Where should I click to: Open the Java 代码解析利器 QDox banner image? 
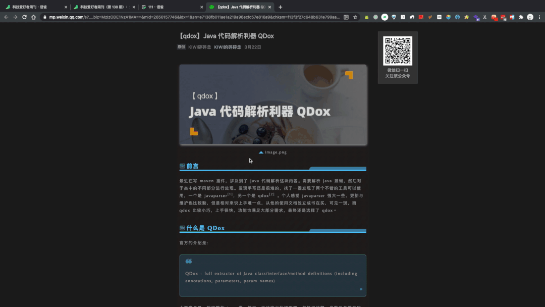[273, 105]
